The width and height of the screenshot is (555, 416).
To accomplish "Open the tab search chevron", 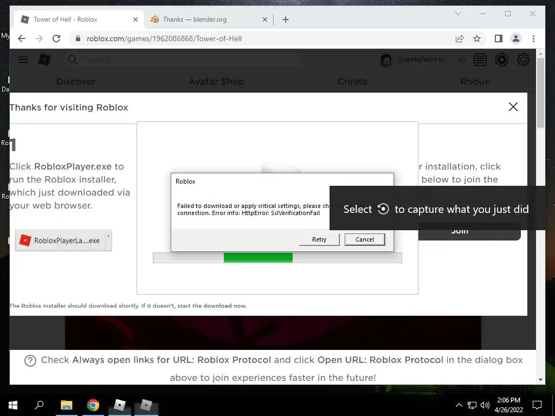I will [x=457, y=14].
